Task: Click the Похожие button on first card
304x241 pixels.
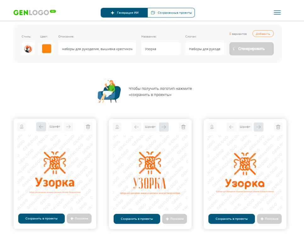Action: click(x=79, y=219)
